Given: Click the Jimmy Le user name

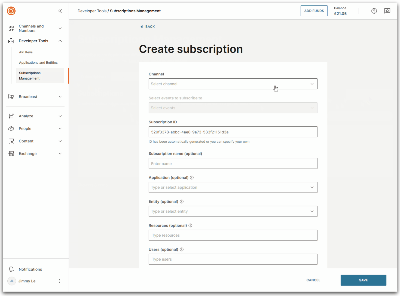Looking at the screenshot, I should click(27, 281).
